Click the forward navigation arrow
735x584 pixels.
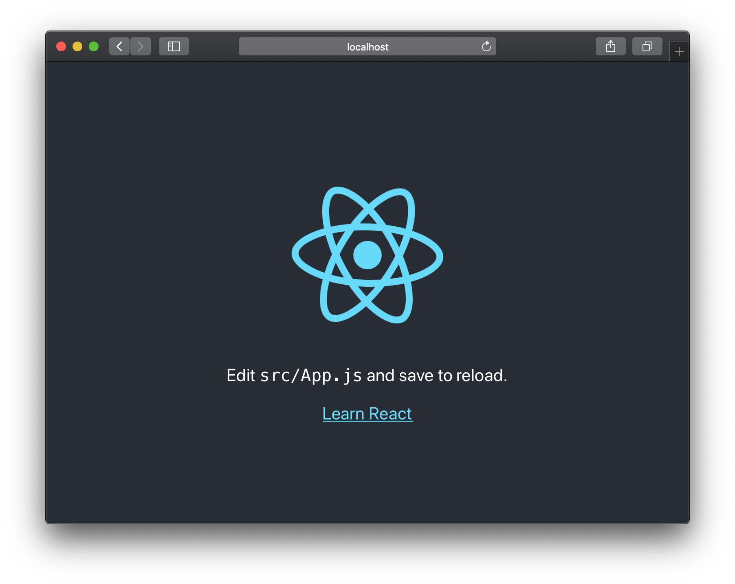(140, 46)
